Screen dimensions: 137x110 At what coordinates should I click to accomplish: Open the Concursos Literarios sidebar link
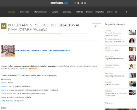click(113, 39)
